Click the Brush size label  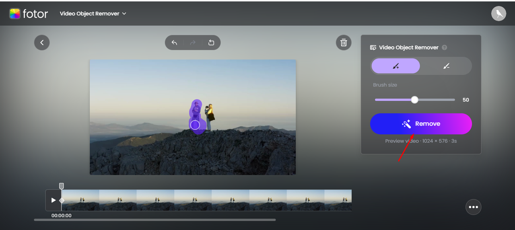tap(385, 85)
